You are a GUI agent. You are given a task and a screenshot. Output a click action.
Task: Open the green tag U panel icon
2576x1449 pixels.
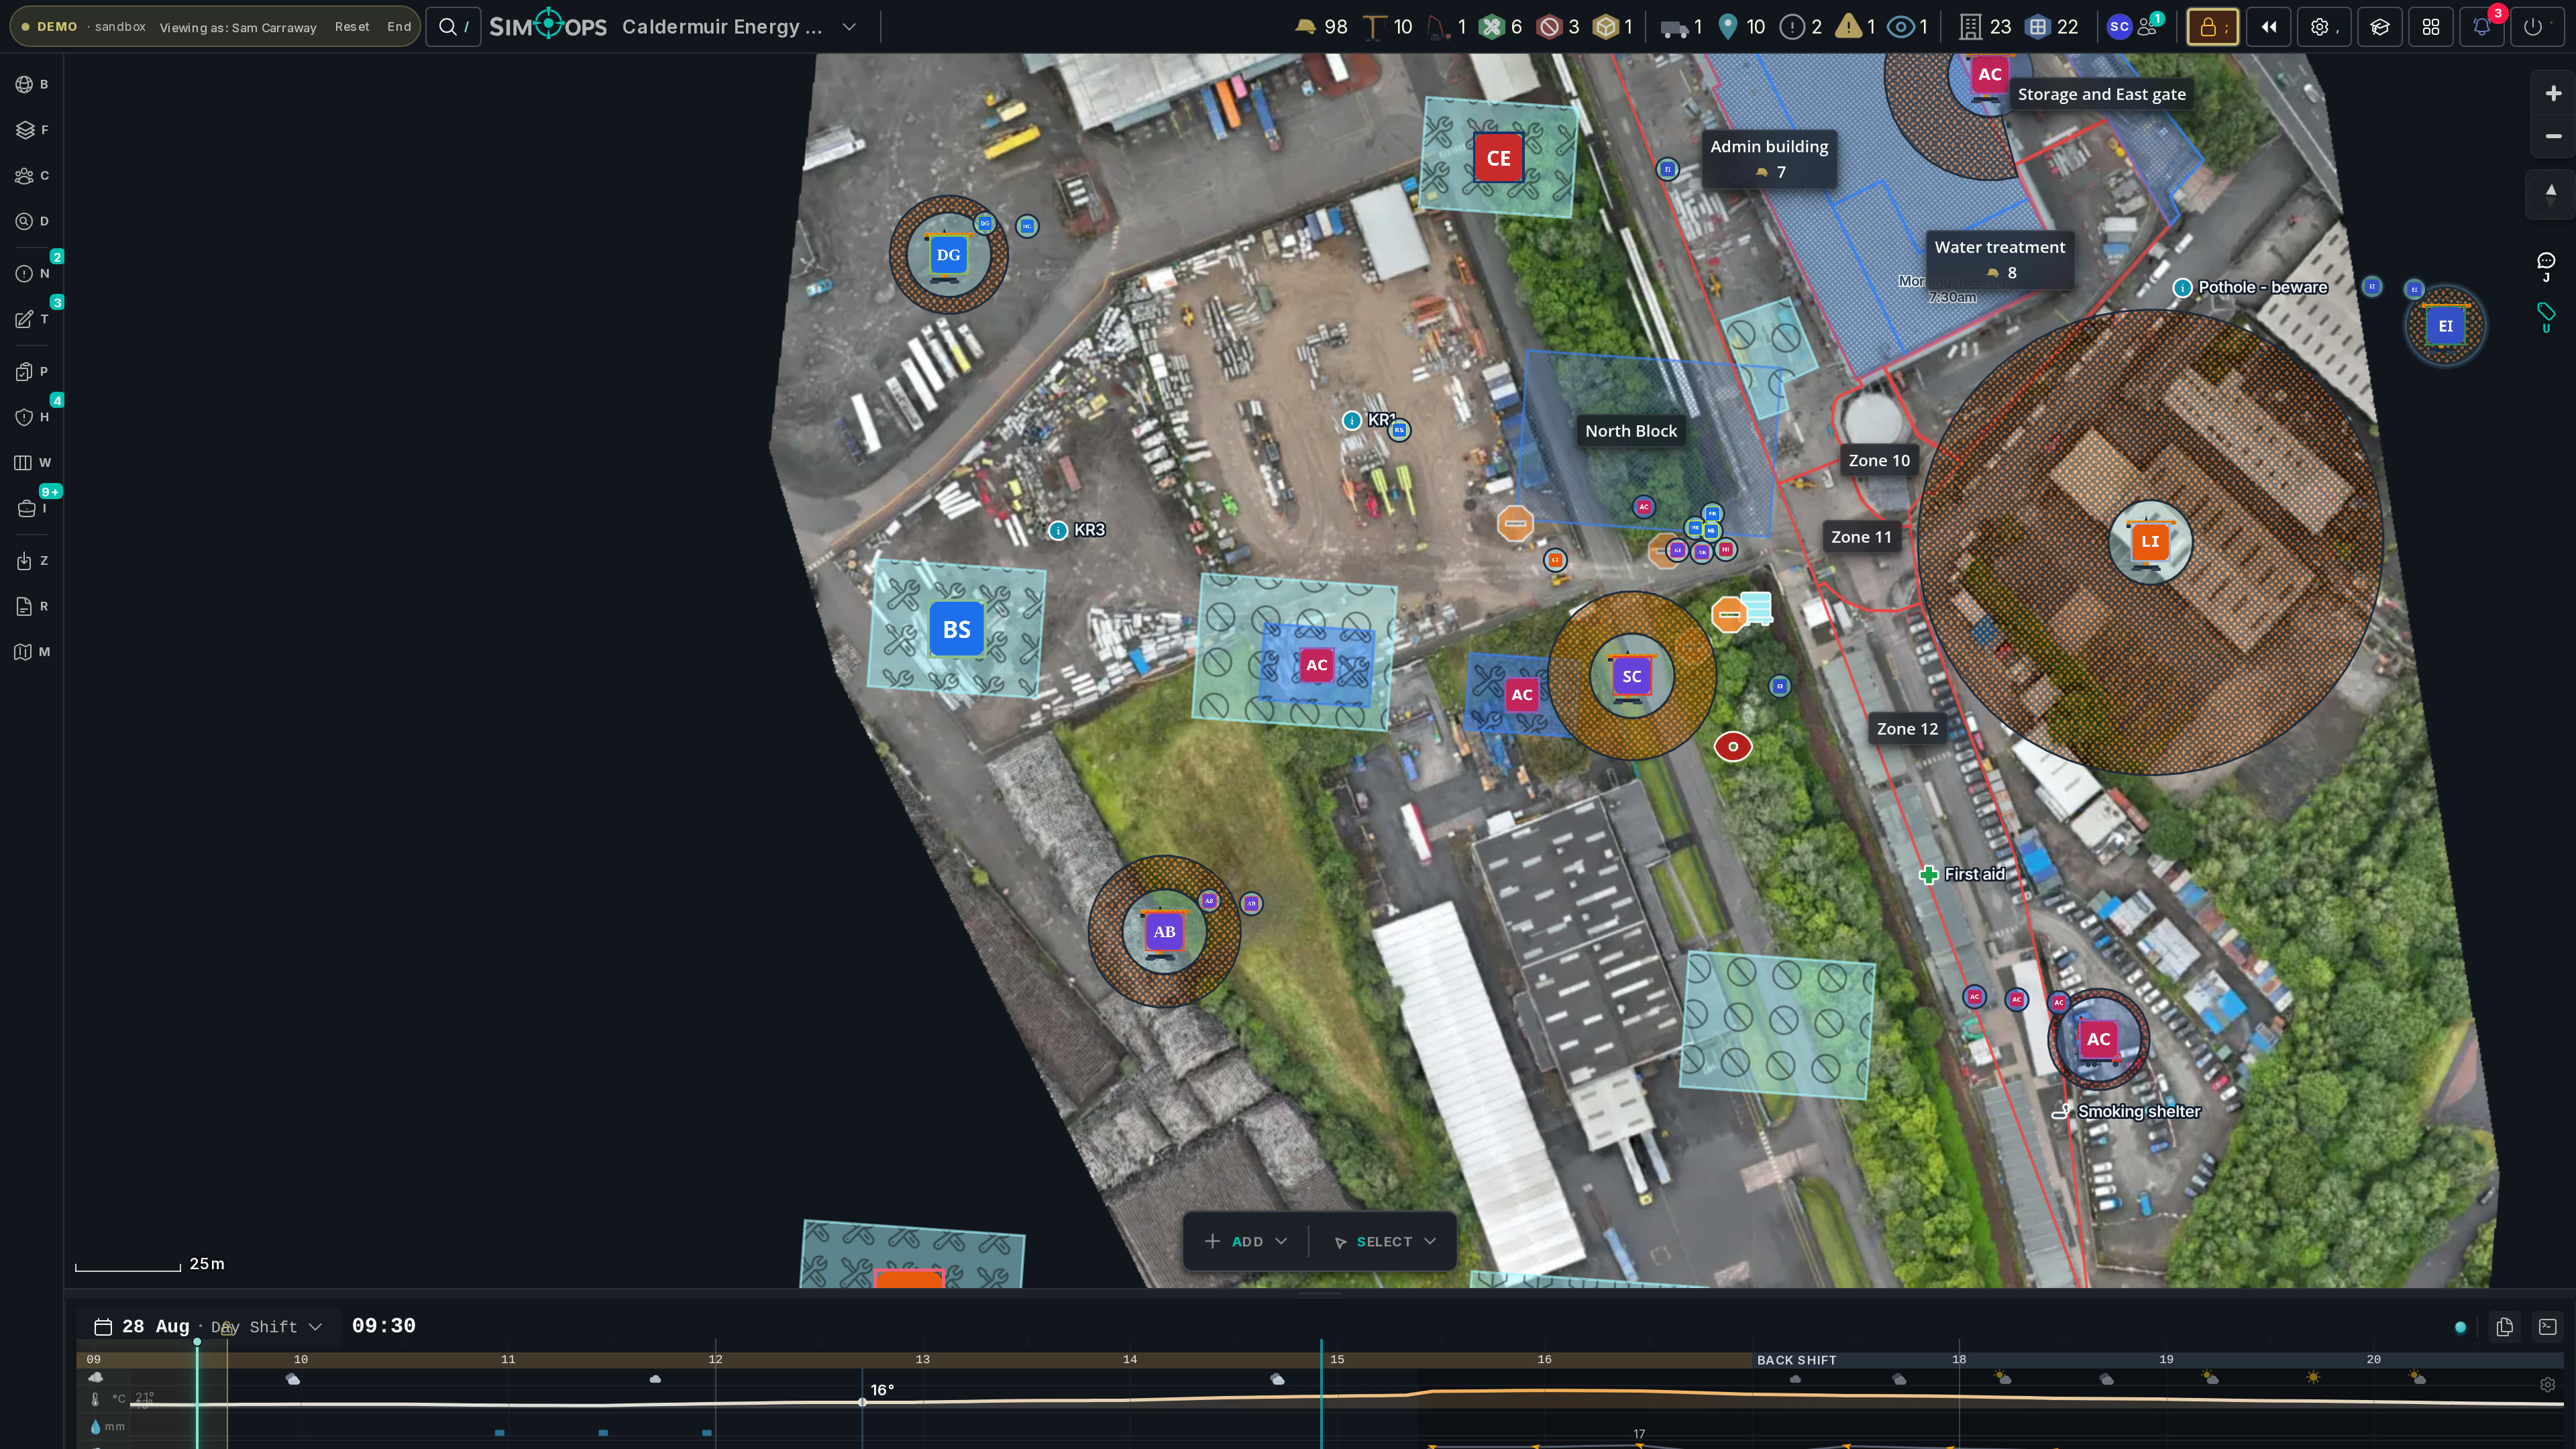pos(2546,317)
